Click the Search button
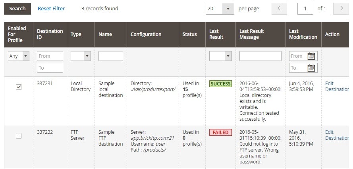 pos(17,9)
